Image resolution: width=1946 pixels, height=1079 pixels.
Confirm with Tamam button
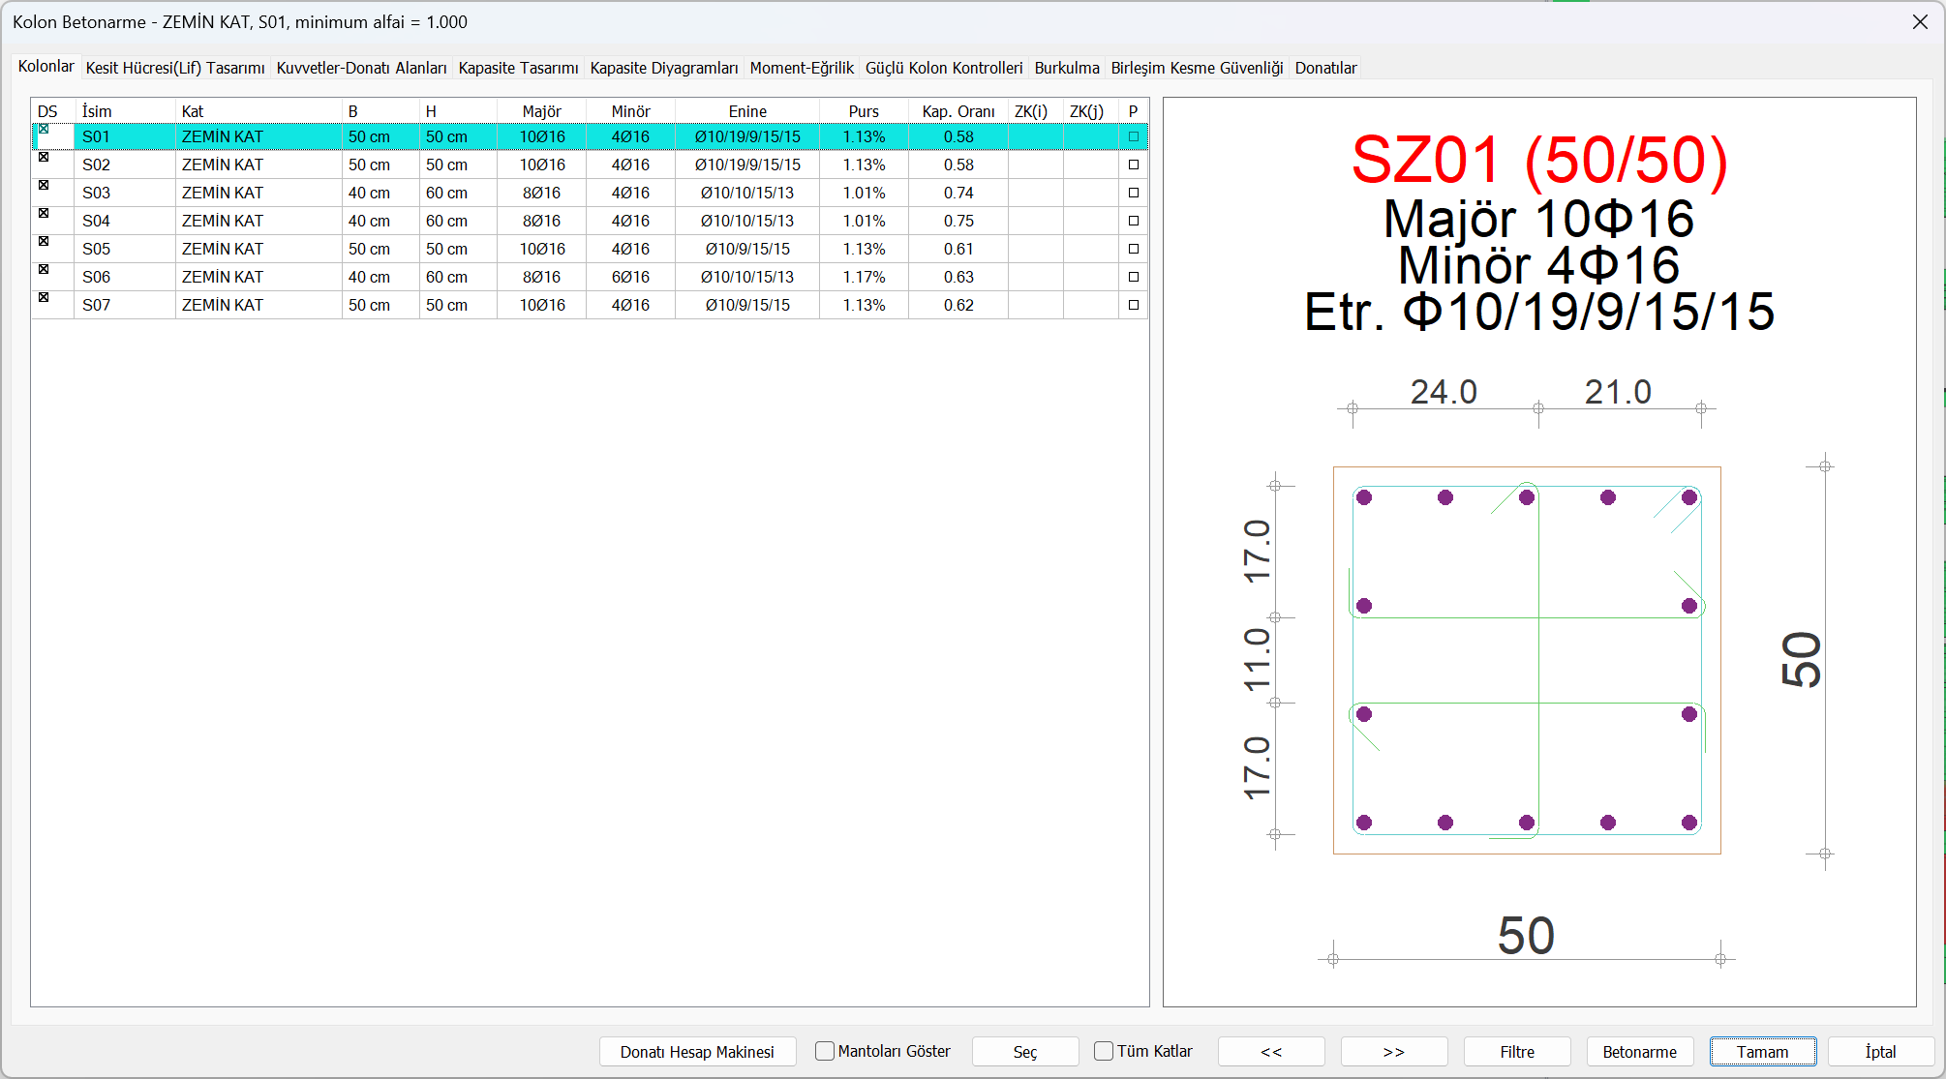(x=1763, y=1052)
